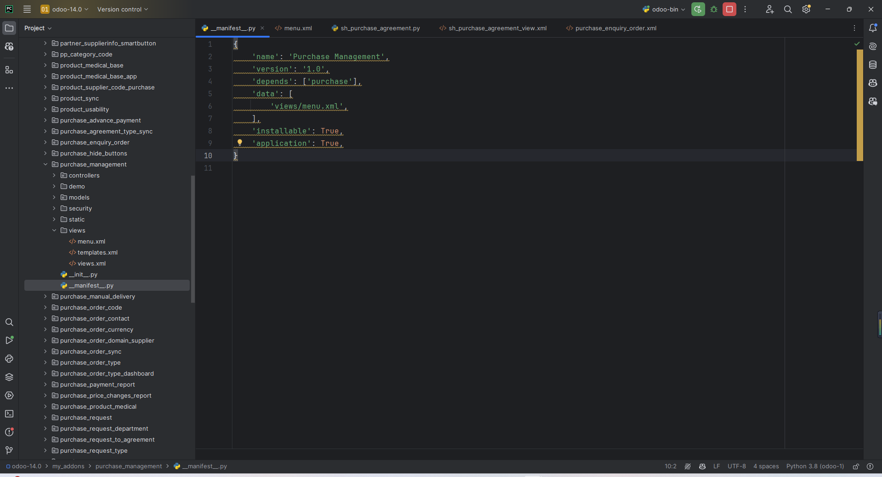Open editor tabs options menu

[854, 28]
